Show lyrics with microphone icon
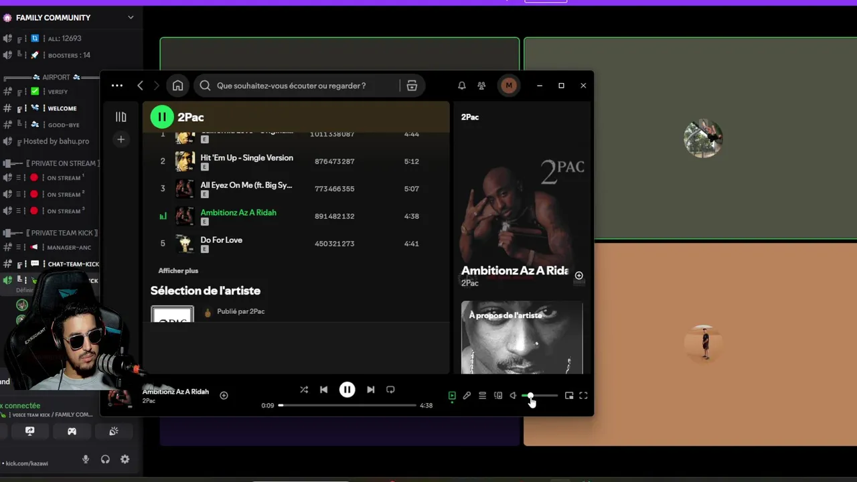Viewport: 857px width, 482px height. pyautogui.click(x=467, y=396)
